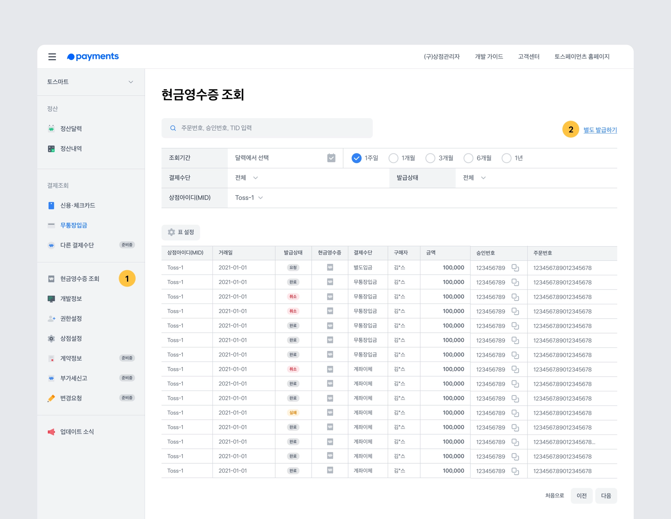671x519 pixels.
Task: Open 개발 가이드 in the top navigation
Action: 489,57
